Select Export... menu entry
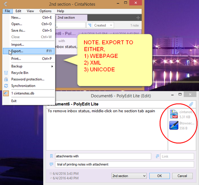This screenshot has width=199, height=185. [29, 51]
